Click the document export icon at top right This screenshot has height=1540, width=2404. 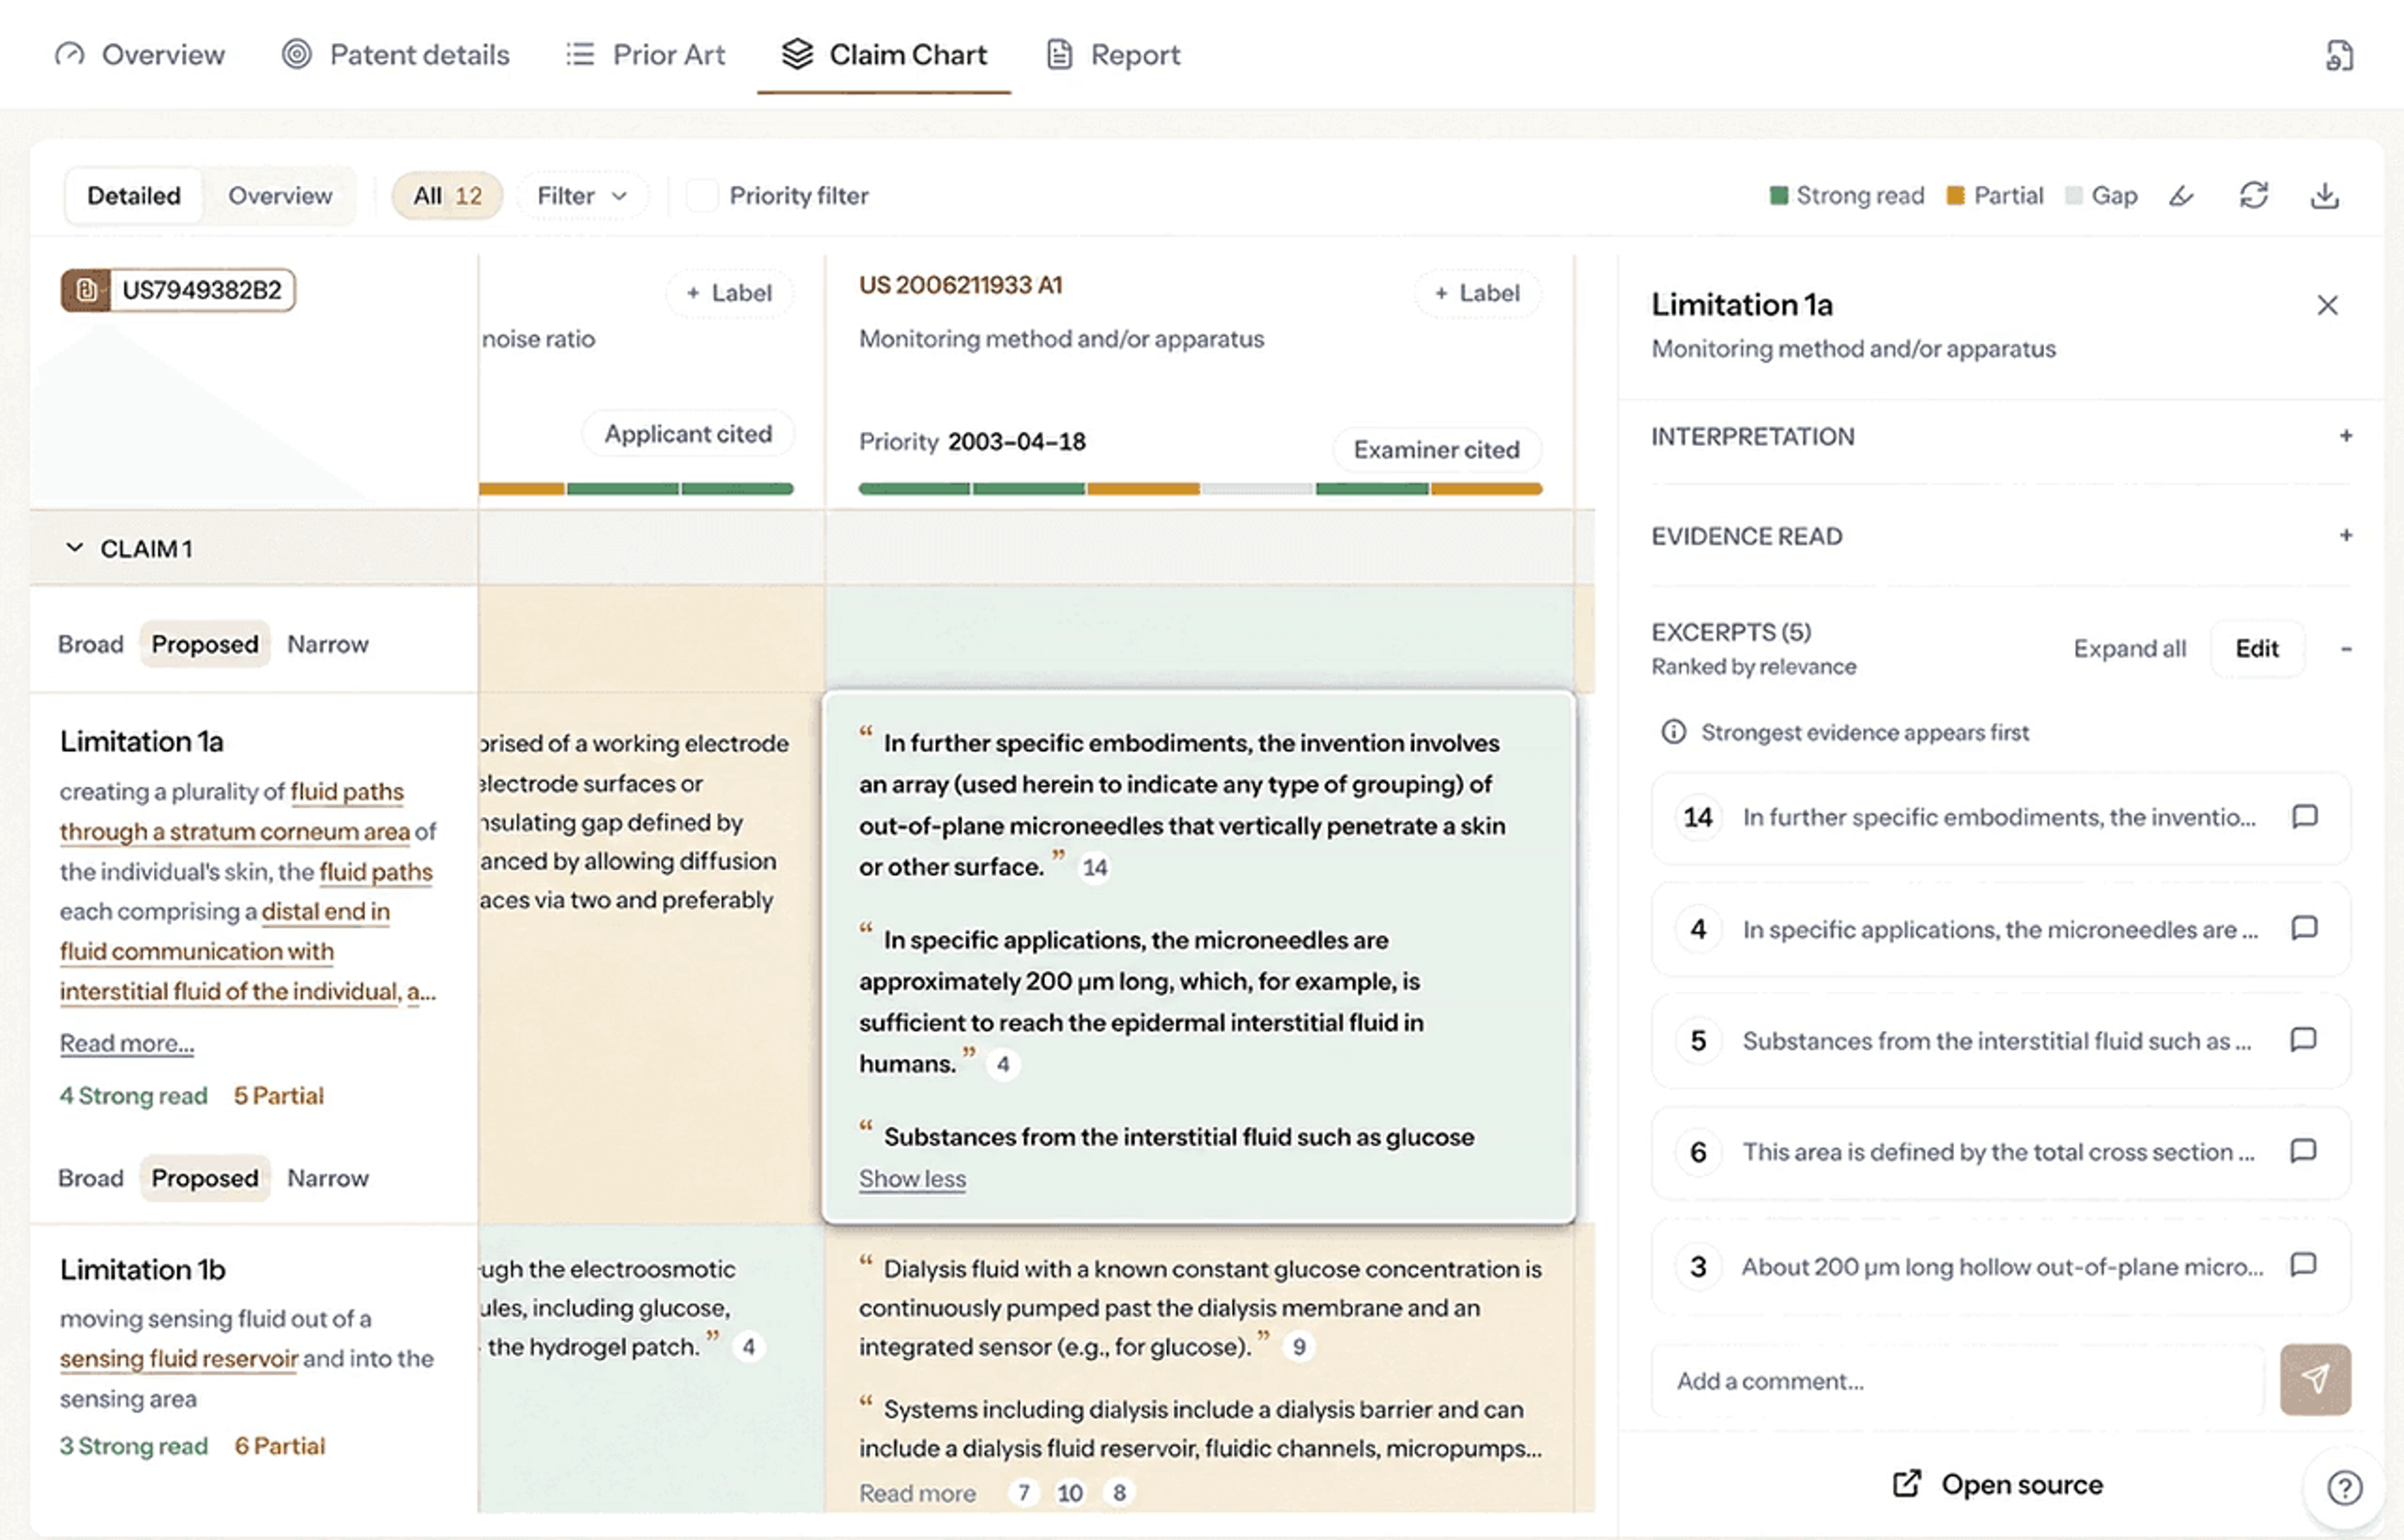(2338, 56)
